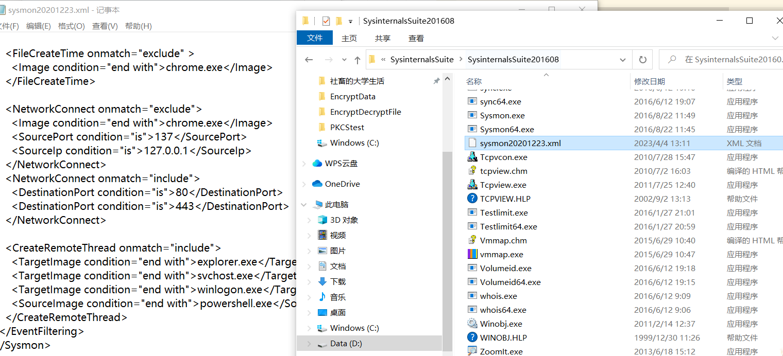The width and height of the screenshot is (783, 356).
Task: Click the 此电脑 computer icon
Action: pyautogui.click(x=317, y=205)
